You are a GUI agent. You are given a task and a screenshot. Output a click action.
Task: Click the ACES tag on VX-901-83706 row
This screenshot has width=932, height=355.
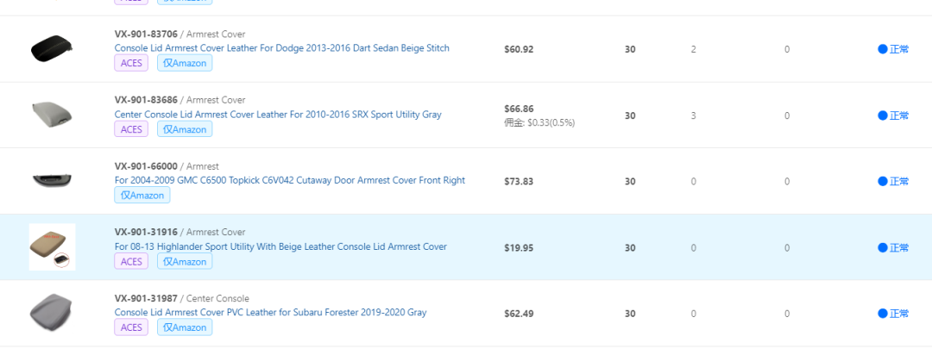[131, 63]
